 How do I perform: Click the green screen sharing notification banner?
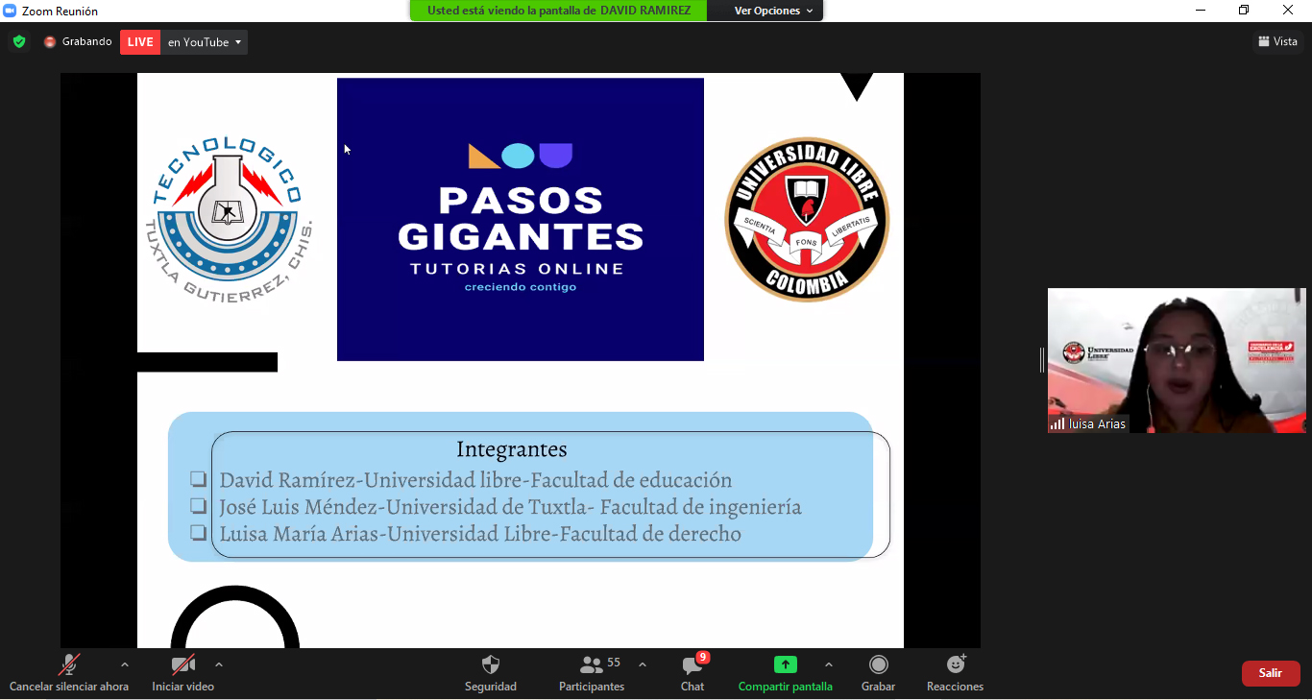click(559, 11)
